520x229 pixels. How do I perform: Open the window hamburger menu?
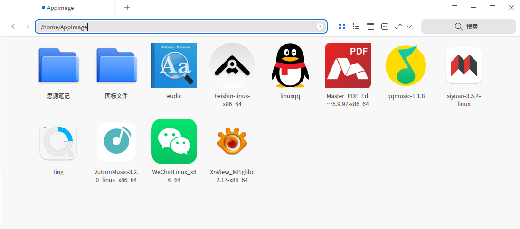pos(454,8)
